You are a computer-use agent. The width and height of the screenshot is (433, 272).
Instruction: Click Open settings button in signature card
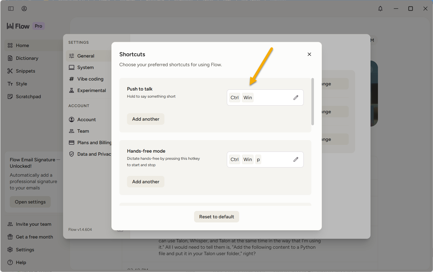tap(30, 202)
